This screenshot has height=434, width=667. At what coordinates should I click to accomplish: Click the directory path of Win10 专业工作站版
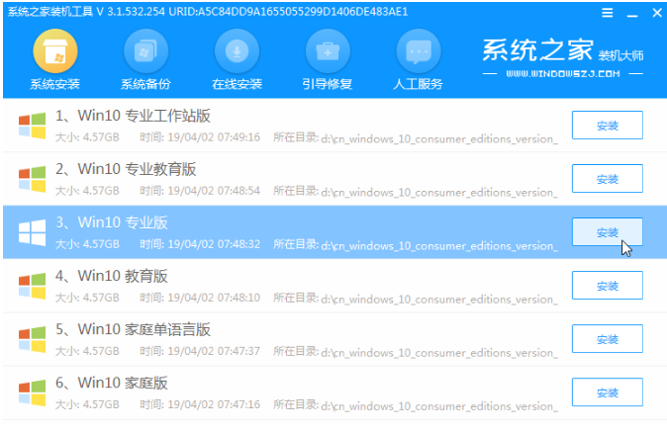439,139
